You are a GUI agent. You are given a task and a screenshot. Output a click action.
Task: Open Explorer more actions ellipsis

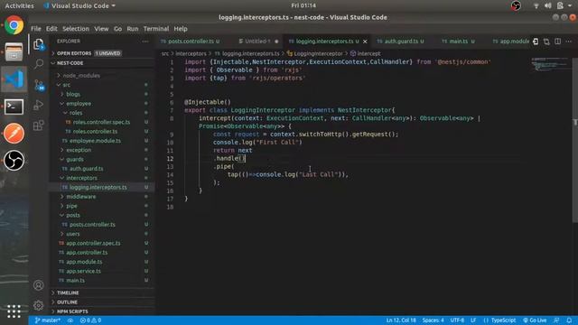pos(145,42)
